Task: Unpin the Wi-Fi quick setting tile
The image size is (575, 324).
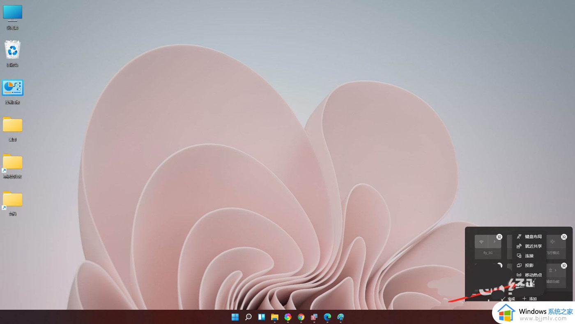Action: [x=499, y=237]
